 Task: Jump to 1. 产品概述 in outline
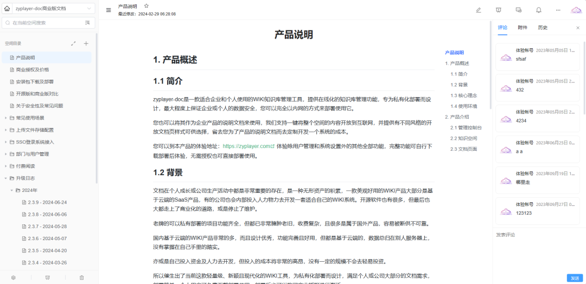point(457,63)
